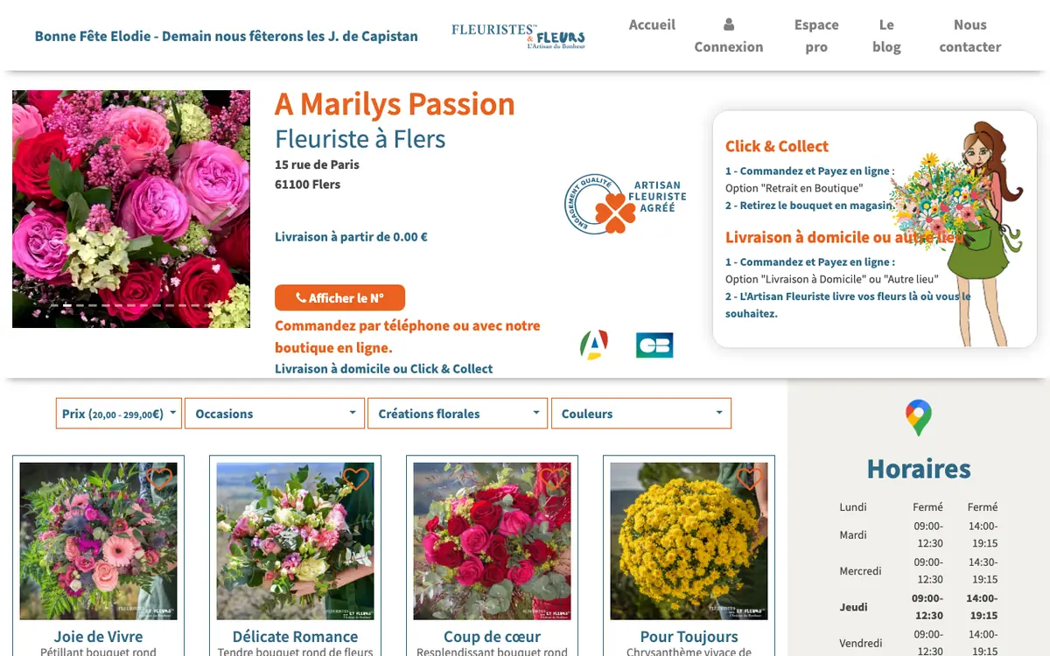Click the Fleuristes & Fleurs logo
This screenshot has height=656, width=1050.
click(x=518, y=36)
